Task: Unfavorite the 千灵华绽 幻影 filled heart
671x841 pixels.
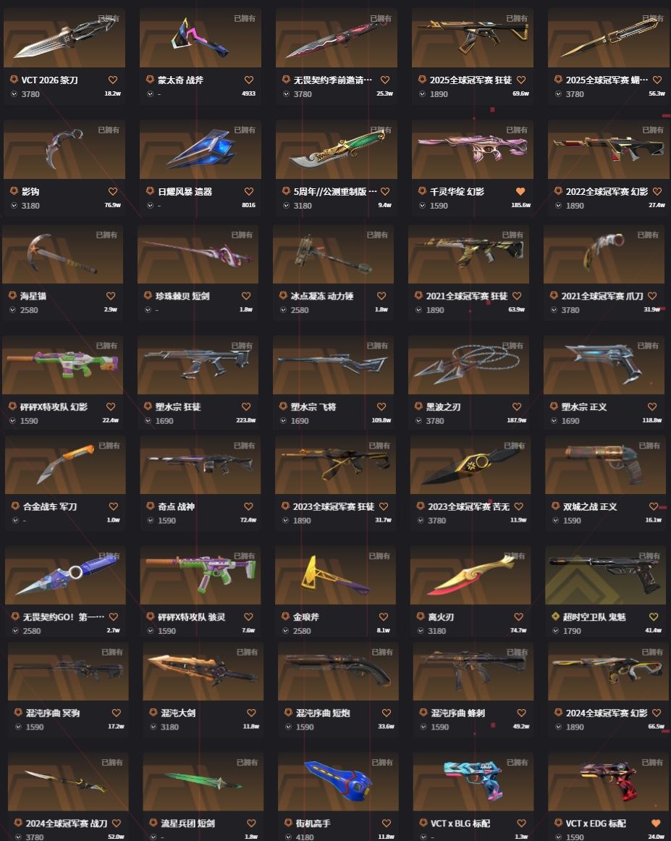Action: [x=520, y=191]
